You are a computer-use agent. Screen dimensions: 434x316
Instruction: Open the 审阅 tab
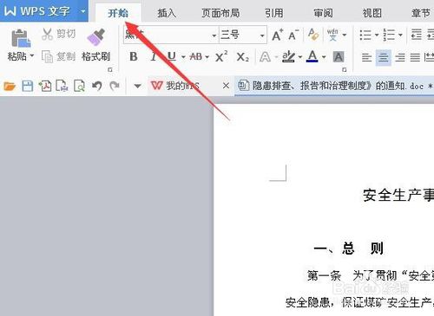(323, 13)
